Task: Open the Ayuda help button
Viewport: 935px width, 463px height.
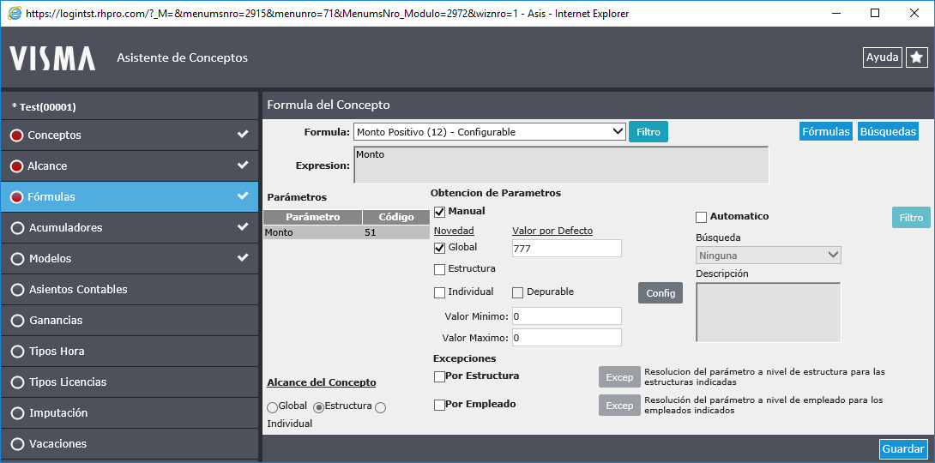Action: (882, 57)
